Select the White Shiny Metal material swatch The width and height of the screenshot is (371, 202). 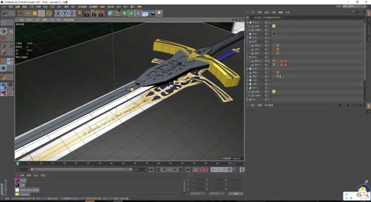pos(17,190)
